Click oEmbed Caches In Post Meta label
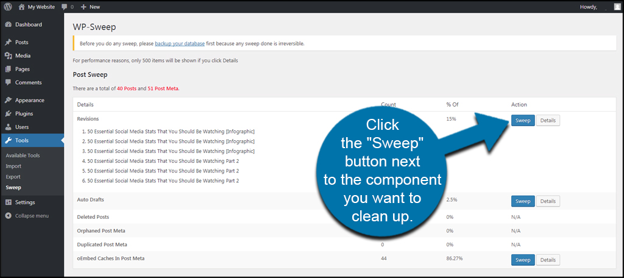Viewport: 624px width, 278px height. [x=111, y=258]
